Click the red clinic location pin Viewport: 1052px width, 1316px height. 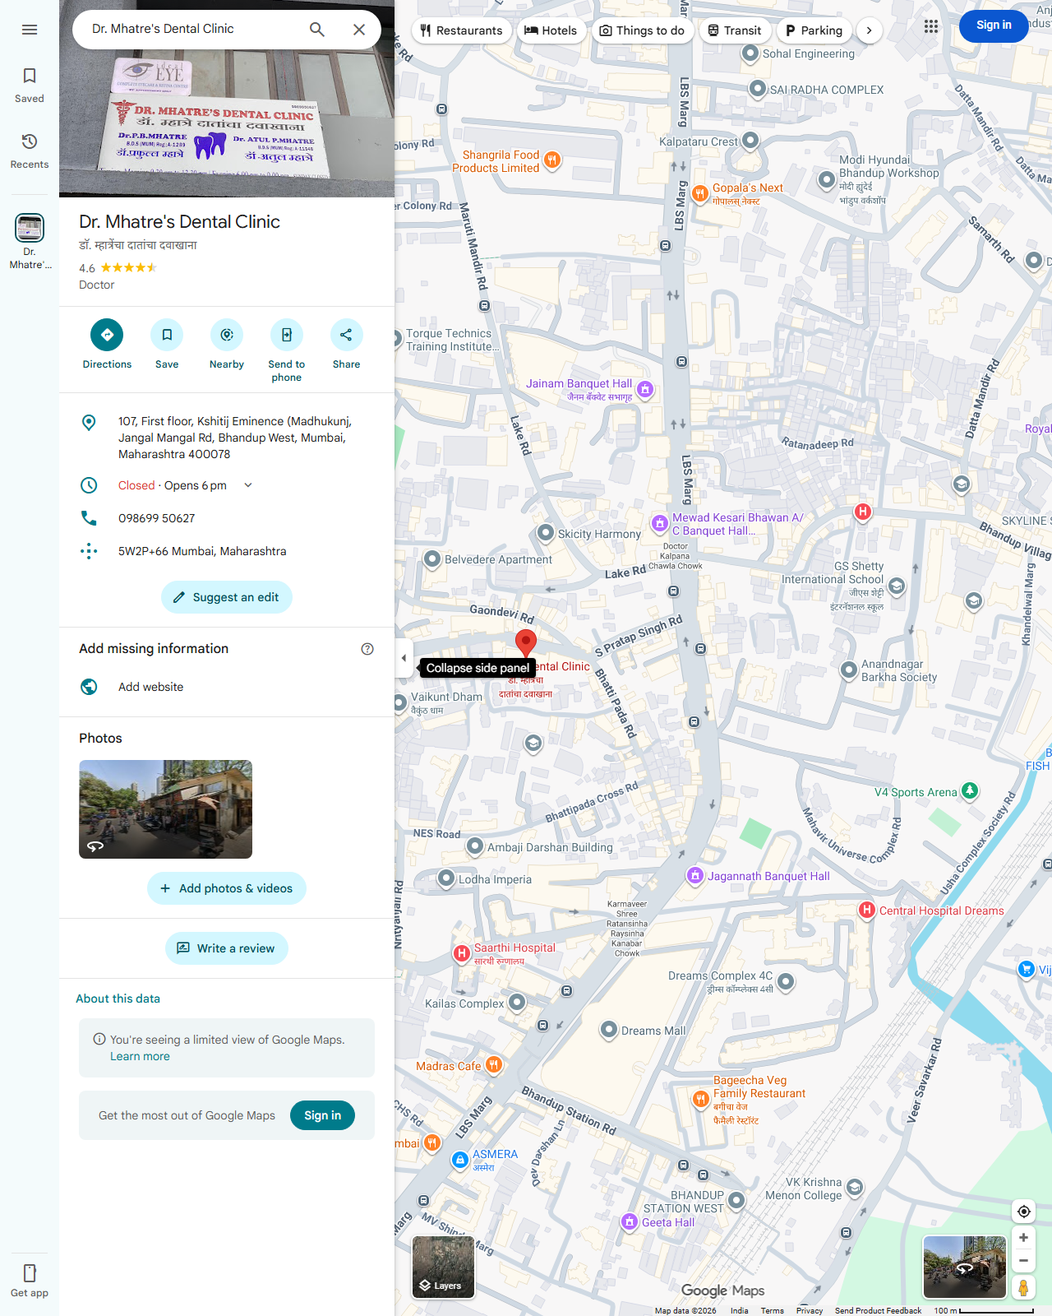point(526,643)
